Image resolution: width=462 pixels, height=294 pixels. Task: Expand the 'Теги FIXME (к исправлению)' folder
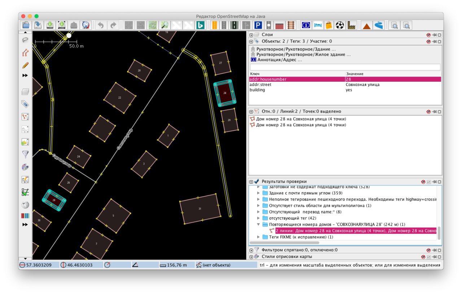[258, 237]
